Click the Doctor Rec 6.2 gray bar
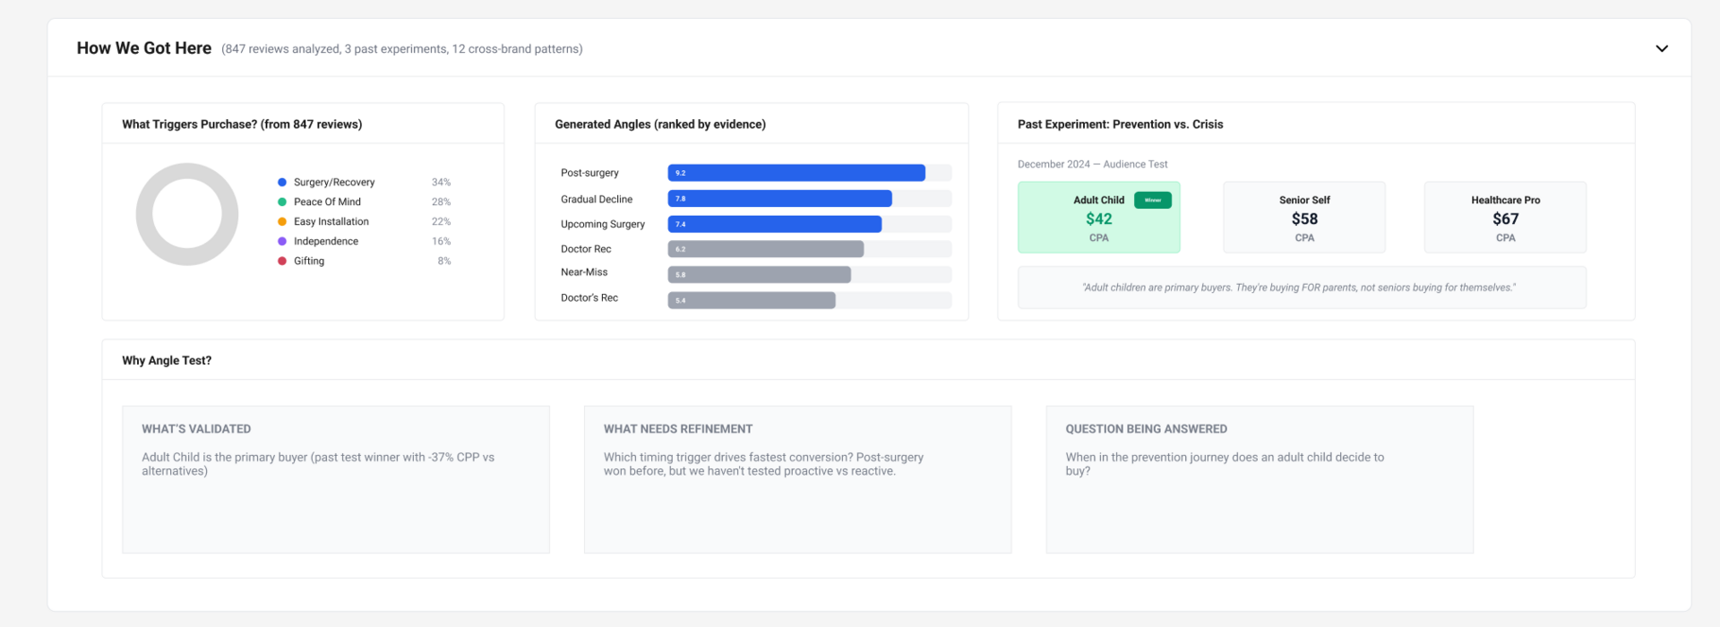 765,249
